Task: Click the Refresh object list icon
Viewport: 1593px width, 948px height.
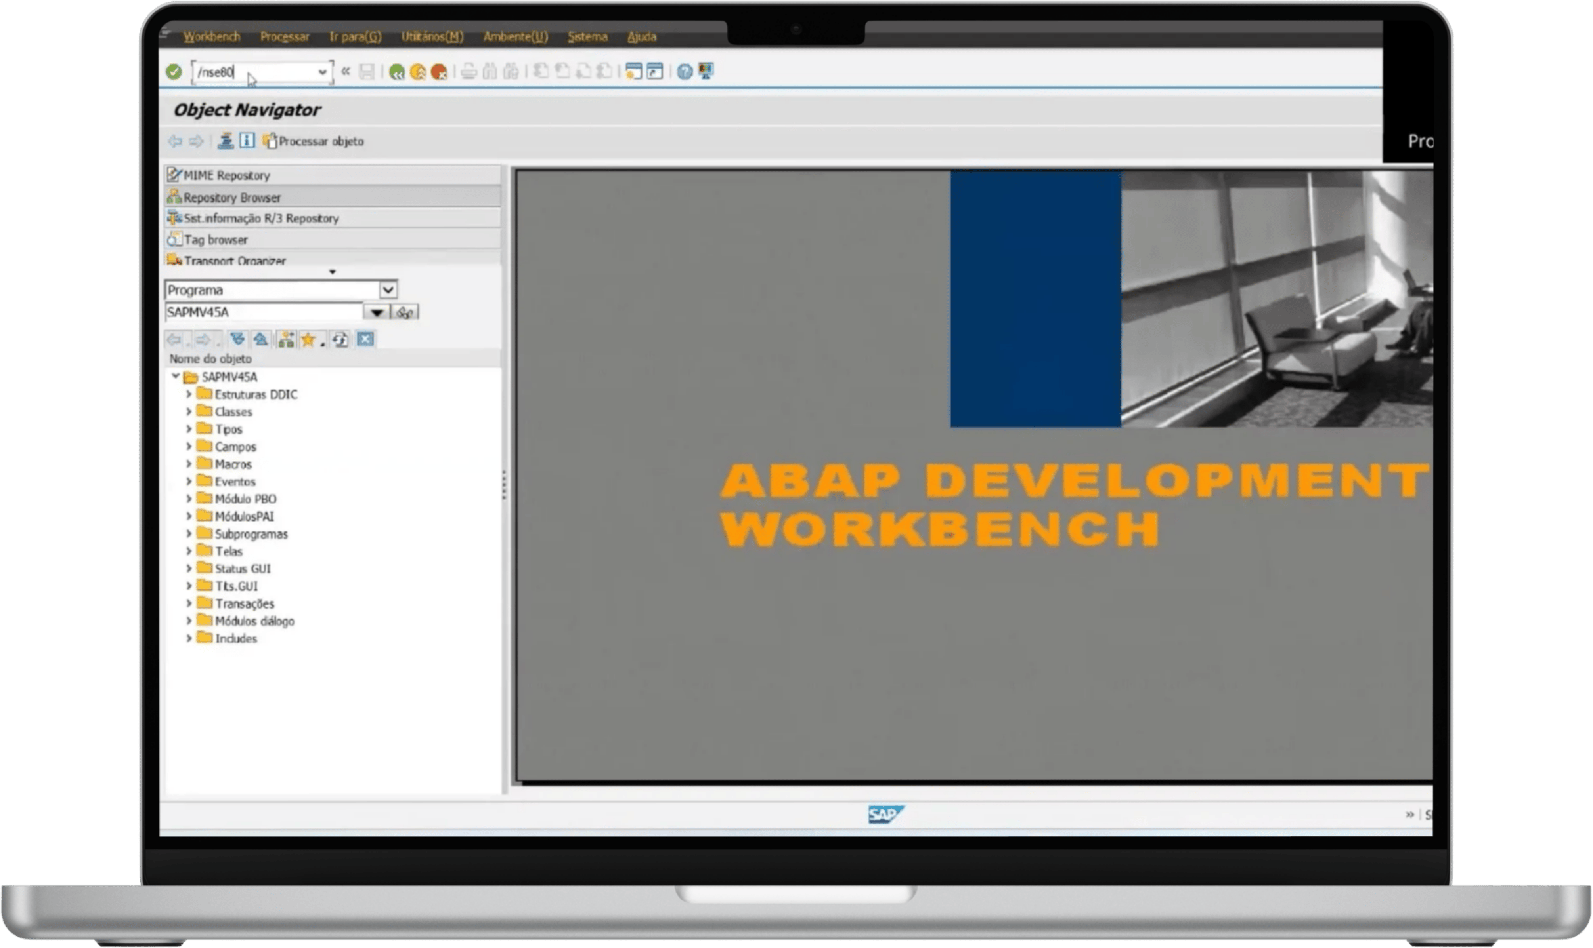Action: [341, 339]
